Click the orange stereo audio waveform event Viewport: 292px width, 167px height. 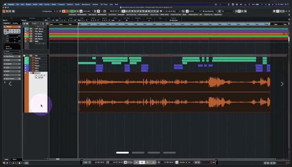click(174, 92)
